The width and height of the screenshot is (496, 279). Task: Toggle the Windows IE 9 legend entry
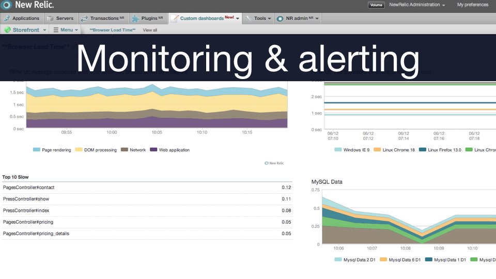338,150
